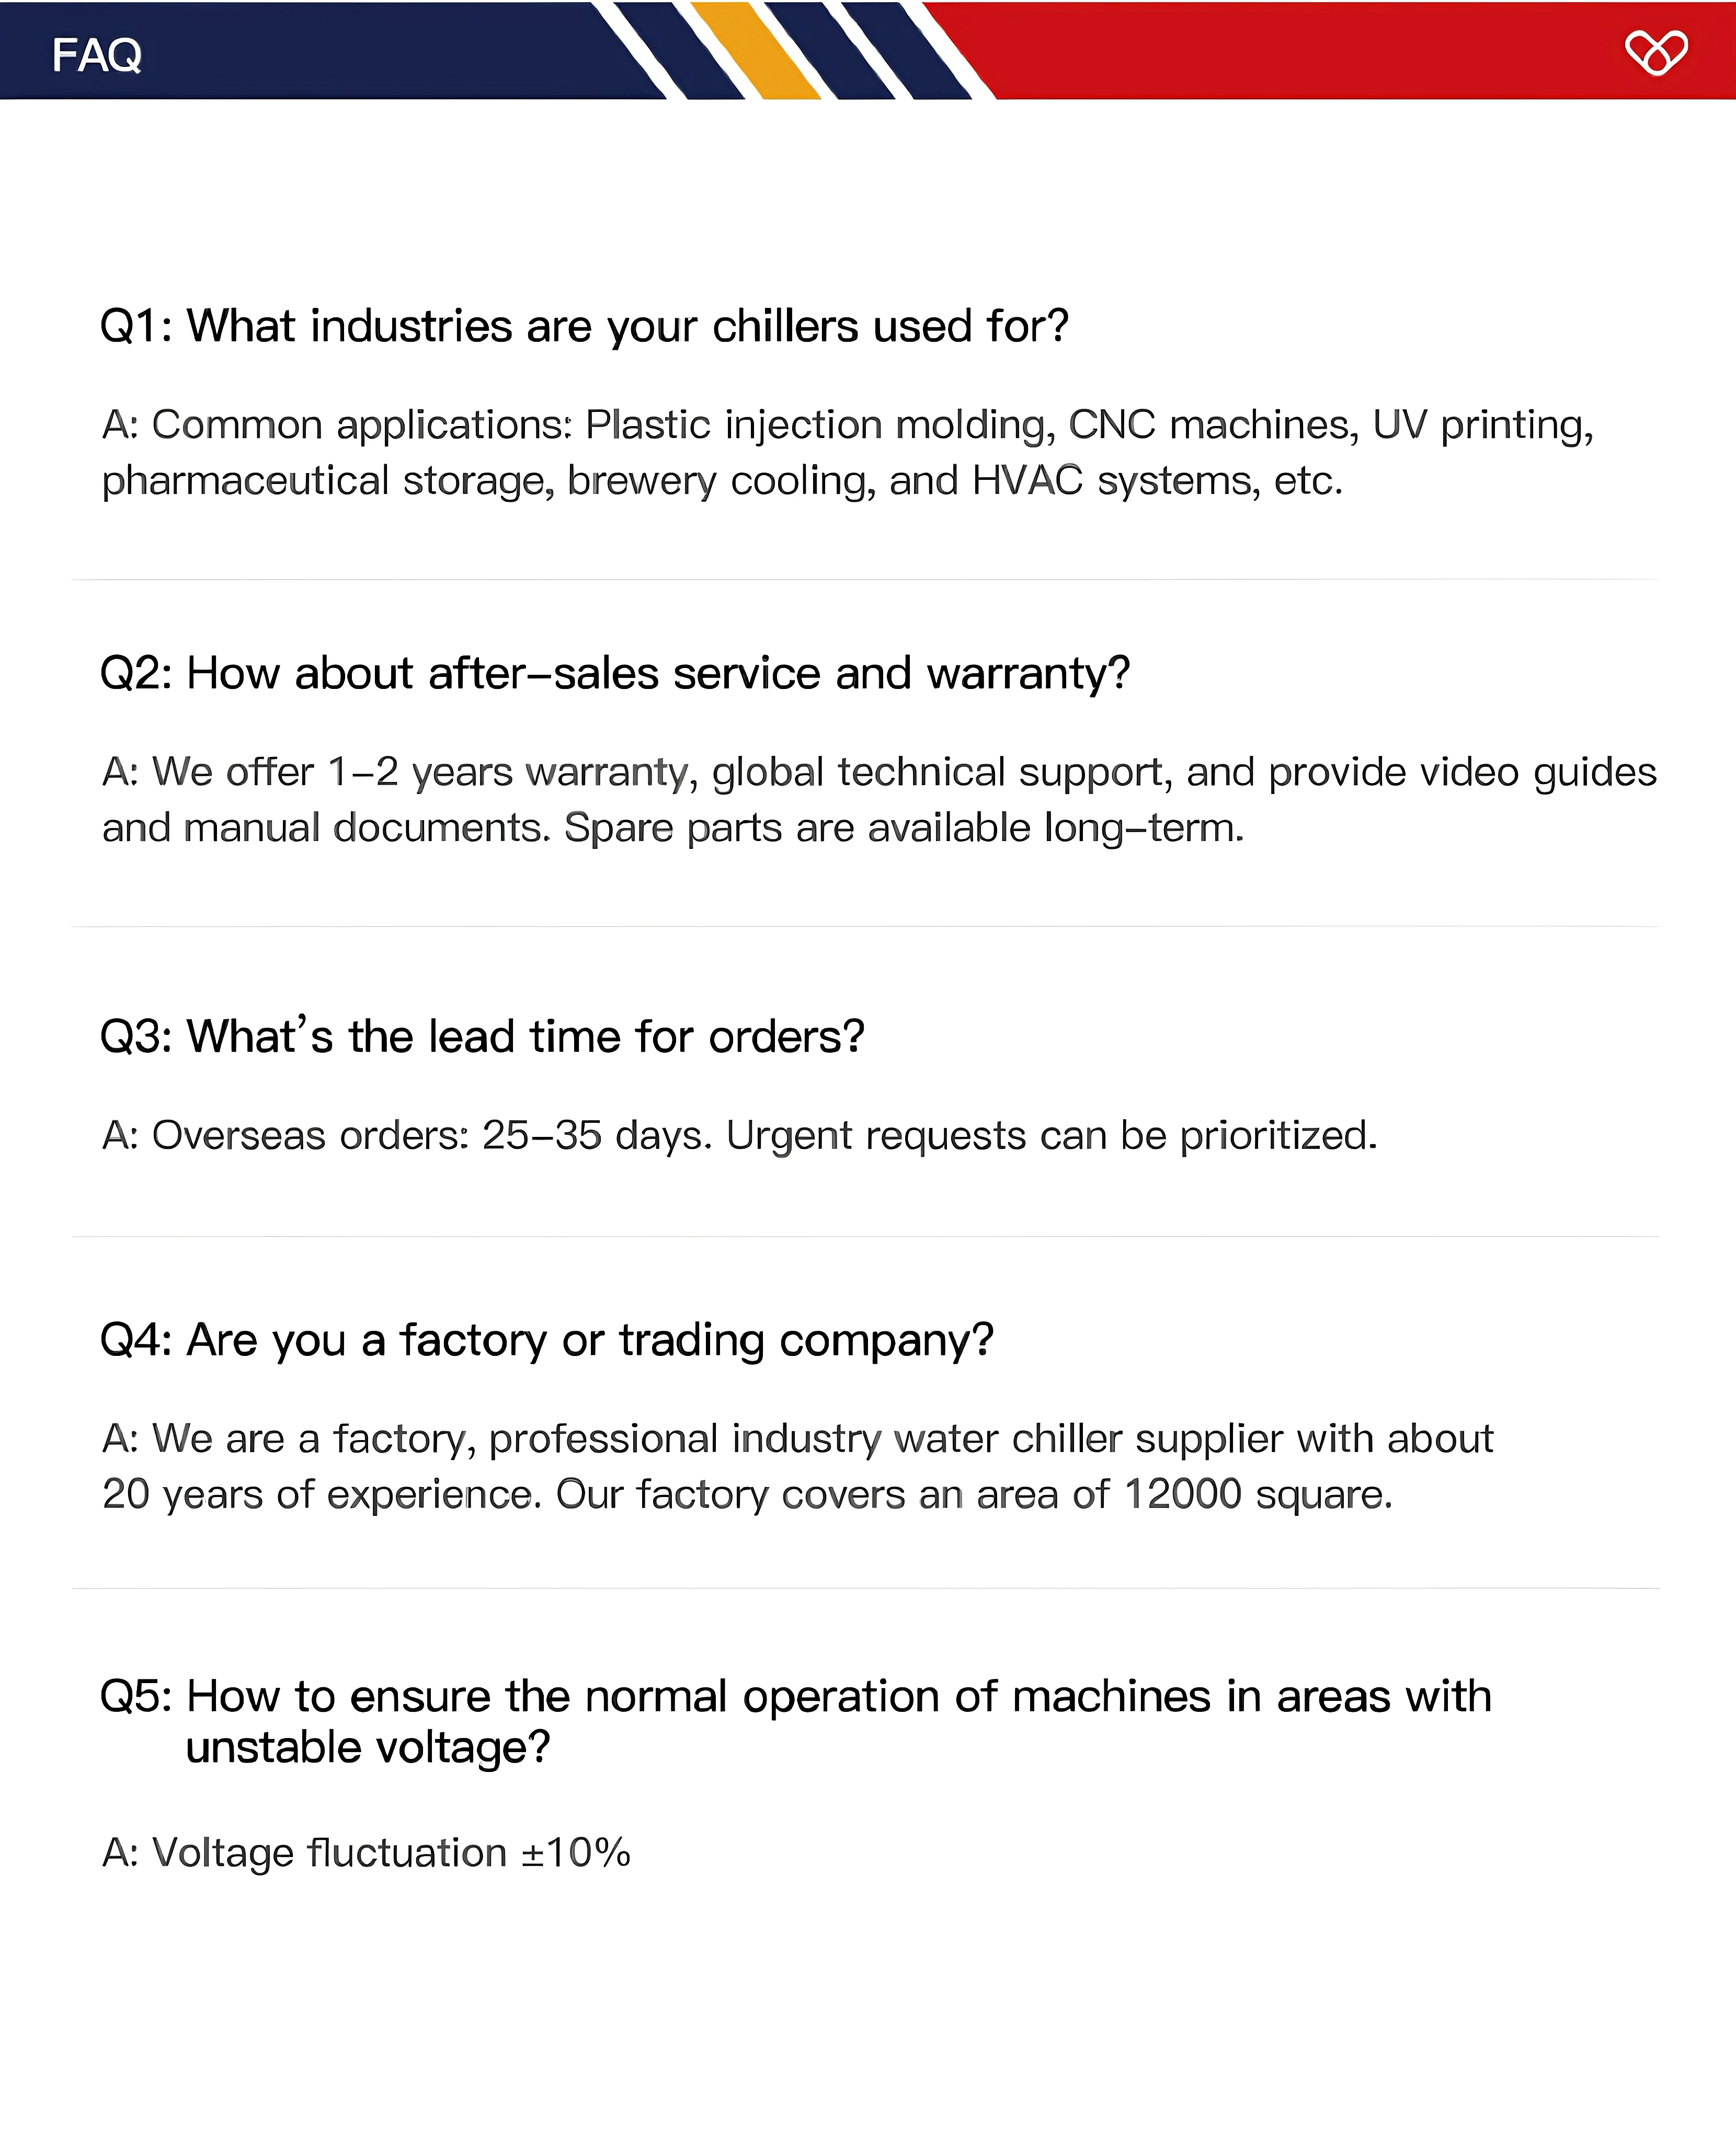Select Q5 about unstable voltage areas

pyautogui.click(x=796, y=1721)
